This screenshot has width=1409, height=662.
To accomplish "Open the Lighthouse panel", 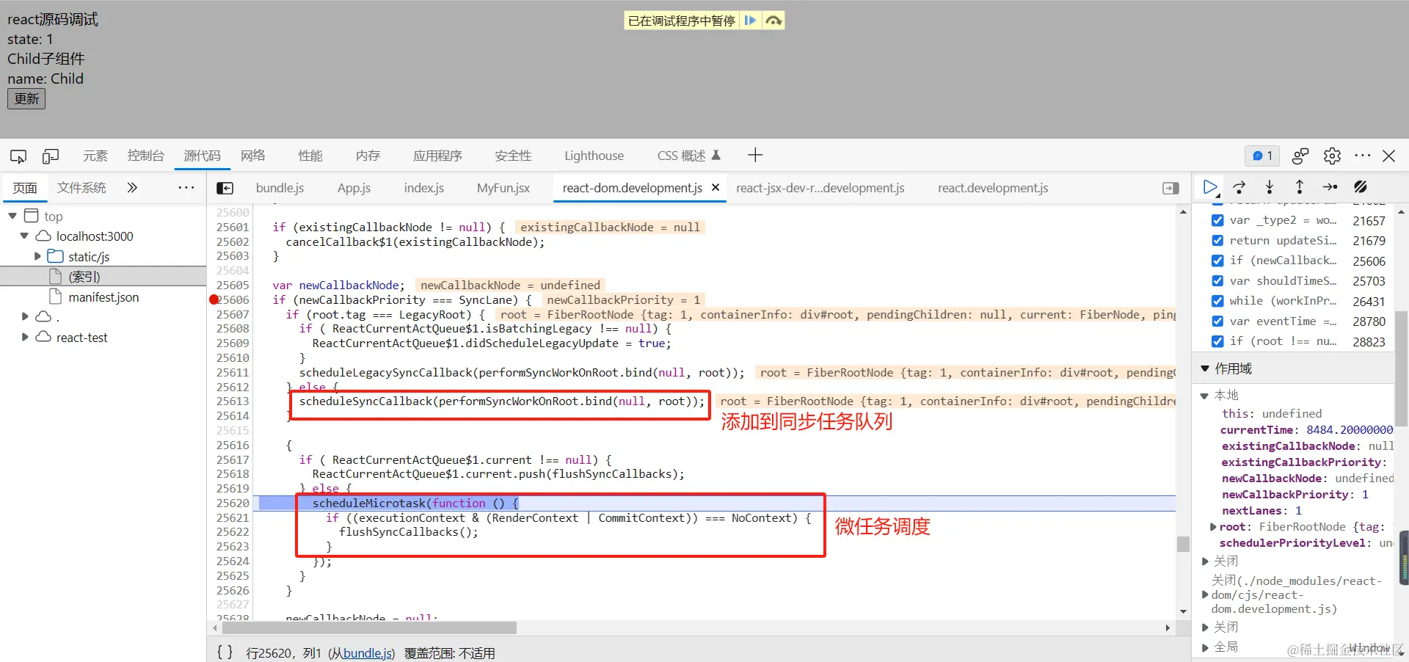I will point(594,156).
